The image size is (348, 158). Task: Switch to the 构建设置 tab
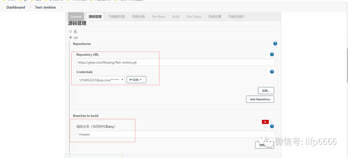click(x=215, y=16)
